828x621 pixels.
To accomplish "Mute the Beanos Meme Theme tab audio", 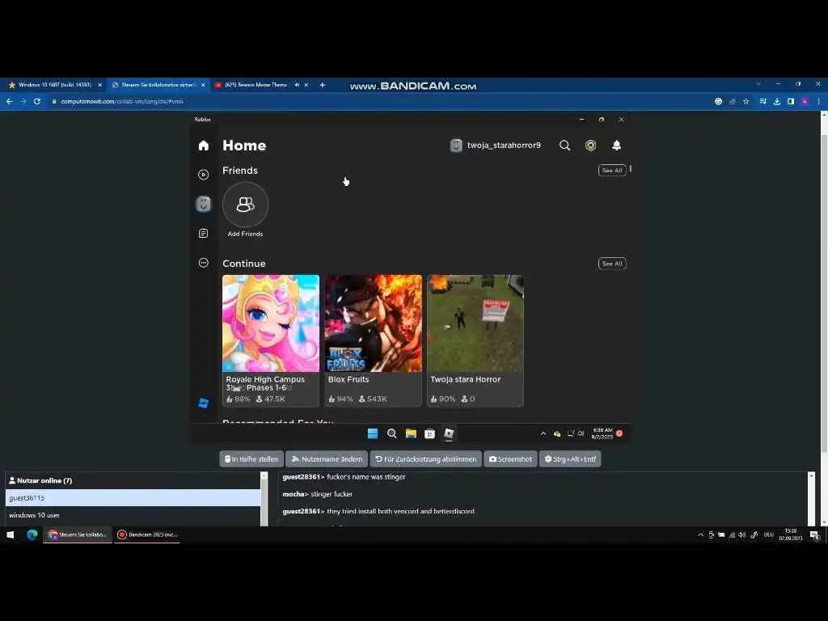I will 297,84.
